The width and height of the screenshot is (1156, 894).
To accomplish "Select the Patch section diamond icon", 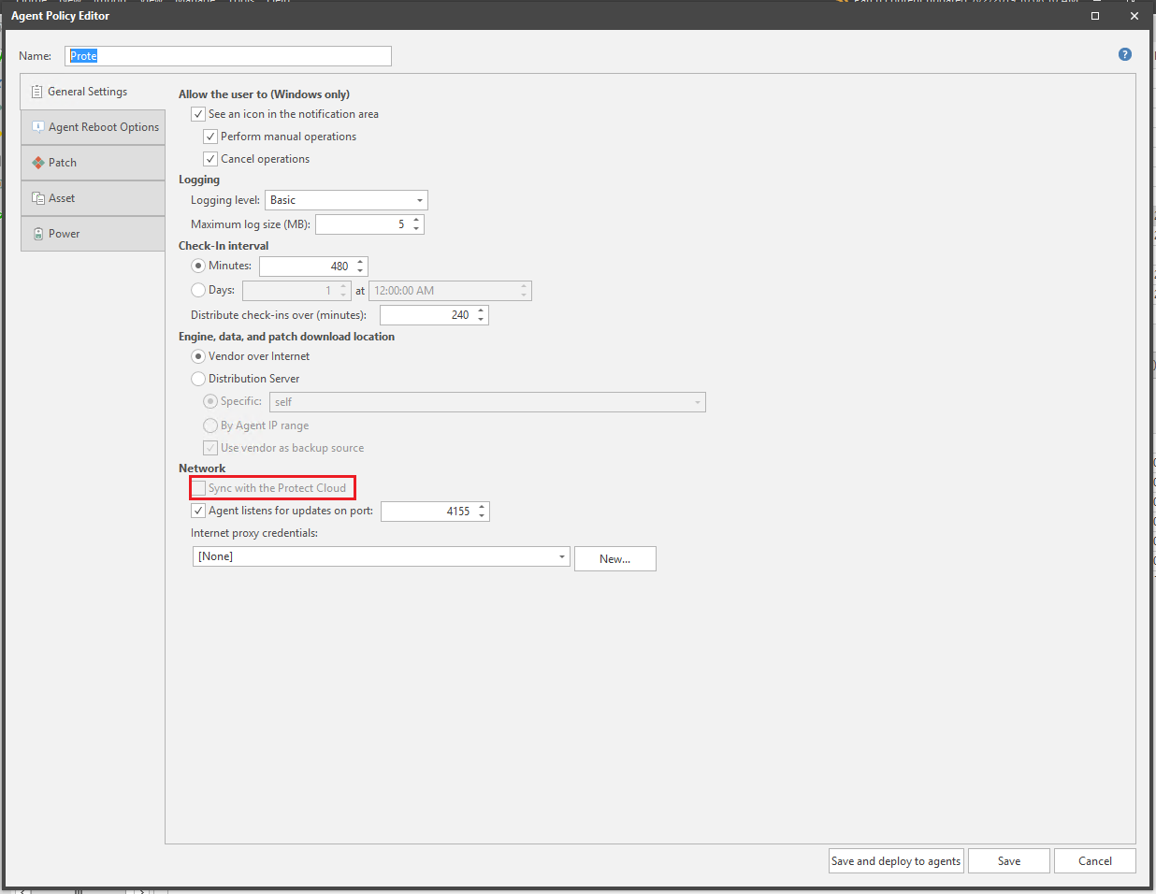I will click(x=36, y=162).
